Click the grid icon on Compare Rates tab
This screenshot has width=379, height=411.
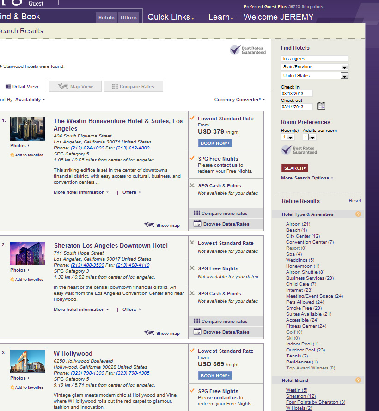coord(115,87)
